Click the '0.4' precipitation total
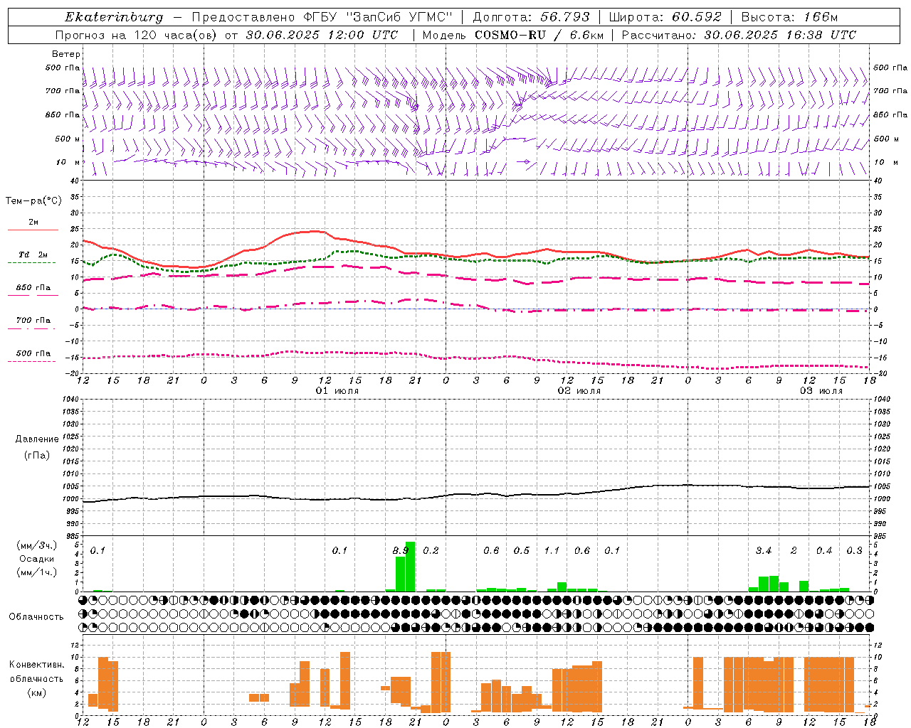Screen dimensions: 911x728 (x=824, y=550)
